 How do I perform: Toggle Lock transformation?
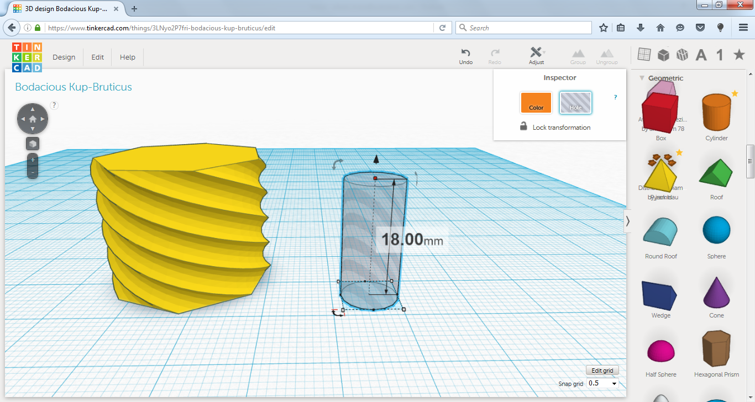pyautogui.click(x=555, y=127)
